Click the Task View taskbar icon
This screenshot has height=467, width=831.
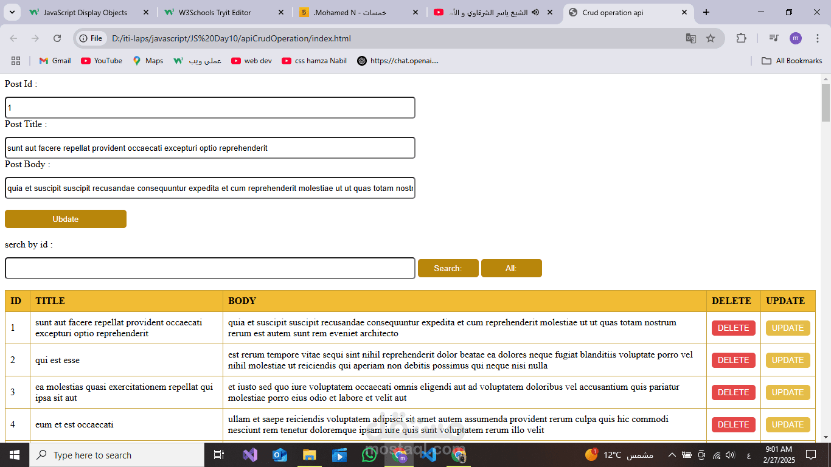[x=219, y=455]
